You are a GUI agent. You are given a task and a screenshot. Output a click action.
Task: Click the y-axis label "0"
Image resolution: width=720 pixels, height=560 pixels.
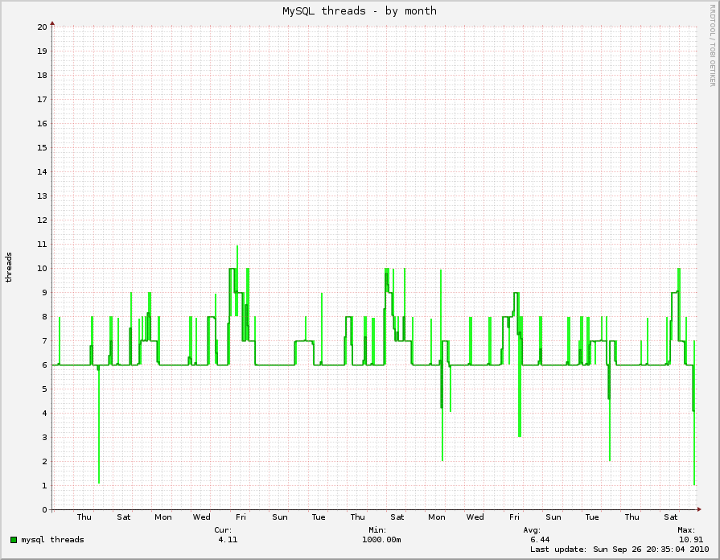pos(44,509)
